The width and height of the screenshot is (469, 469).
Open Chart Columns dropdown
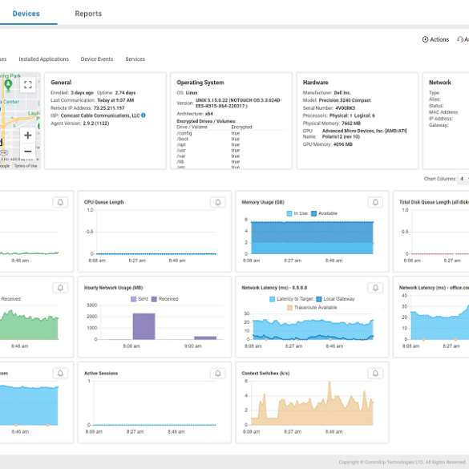coord(463,179)
